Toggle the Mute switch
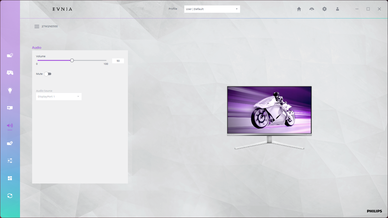Viewport: 388px width, 218px height. click(x=48, y=74)
